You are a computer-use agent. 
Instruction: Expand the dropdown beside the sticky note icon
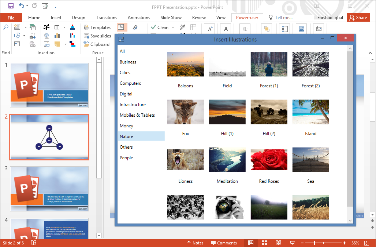[x=66, y=44]
